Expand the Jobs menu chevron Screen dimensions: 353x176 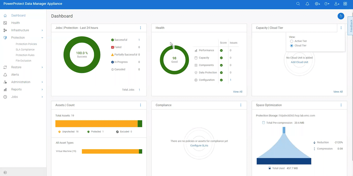[x=42, y=97]
